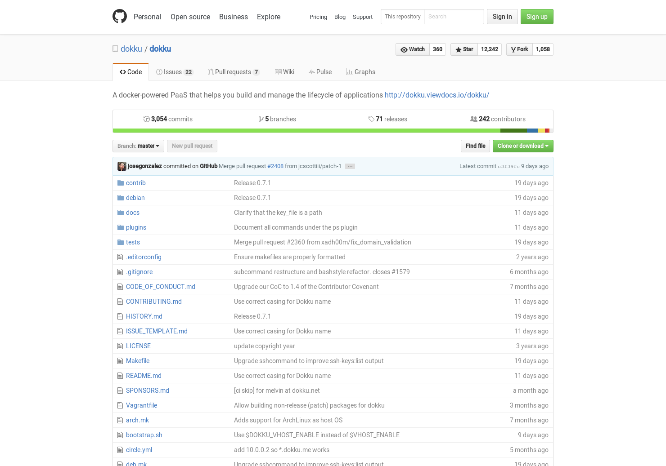Image resolution: width=666 pixels, height=466 pixels.
Task: View the Graphs tab
Action: 360,72
